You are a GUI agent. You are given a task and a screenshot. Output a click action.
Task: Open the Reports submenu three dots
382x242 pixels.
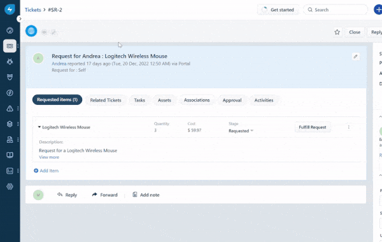pyautogui.click(x=18, y=171)
